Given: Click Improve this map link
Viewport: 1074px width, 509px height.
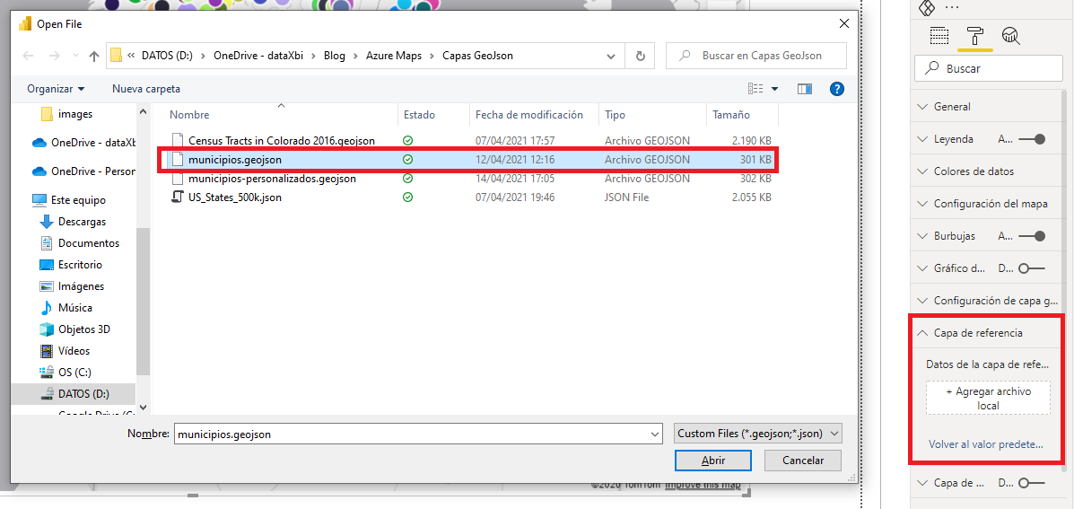Looking at the screenshot, I should [x=703, y=486].
